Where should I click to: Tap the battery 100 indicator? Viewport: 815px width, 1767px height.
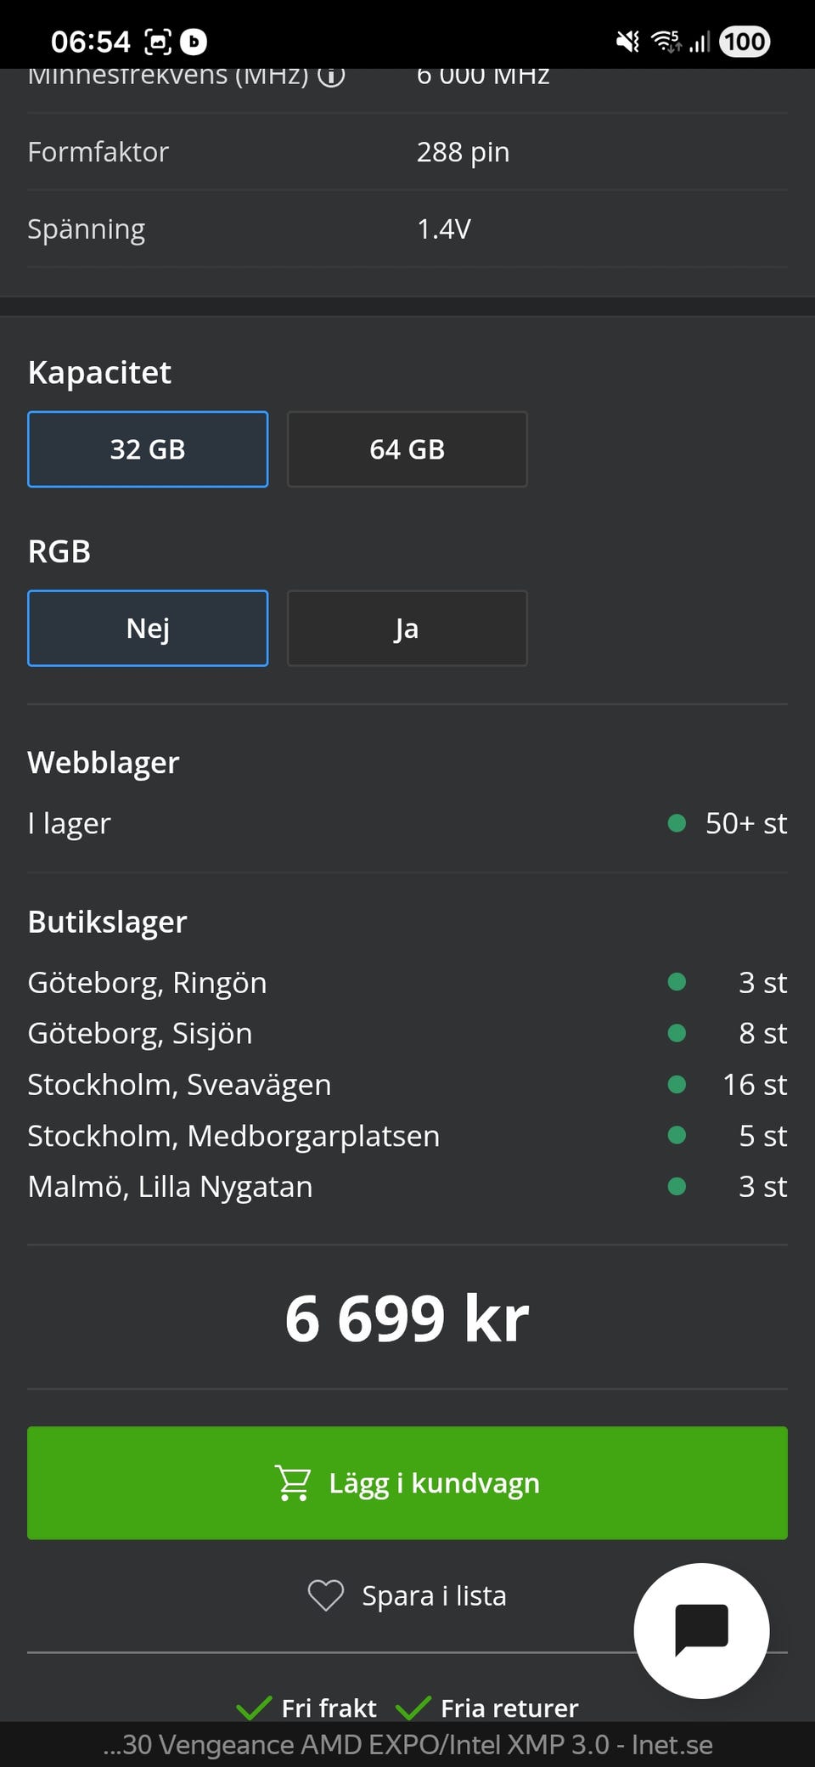tap(745, 41)
